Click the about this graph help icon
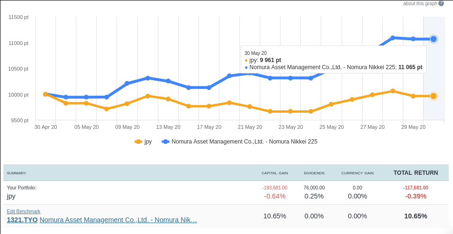Screen dimensions: 453x234 click(441, 3)
